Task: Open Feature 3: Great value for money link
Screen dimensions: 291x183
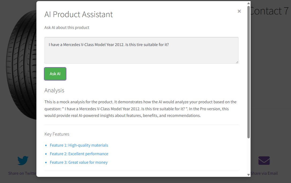Action: tap(79, 162)
